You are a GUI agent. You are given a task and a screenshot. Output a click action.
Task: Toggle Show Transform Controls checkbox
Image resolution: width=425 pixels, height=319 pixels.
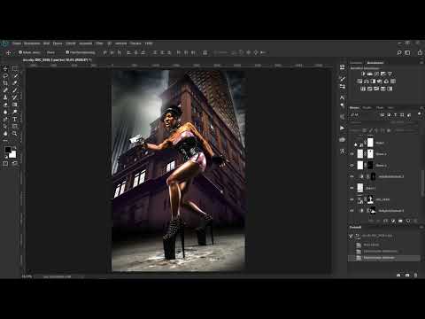(67, 52)
